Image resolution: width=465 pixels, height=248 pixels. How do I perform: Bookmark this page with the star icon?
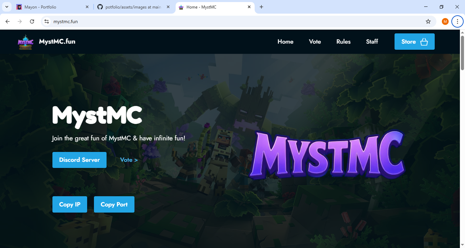428,21
